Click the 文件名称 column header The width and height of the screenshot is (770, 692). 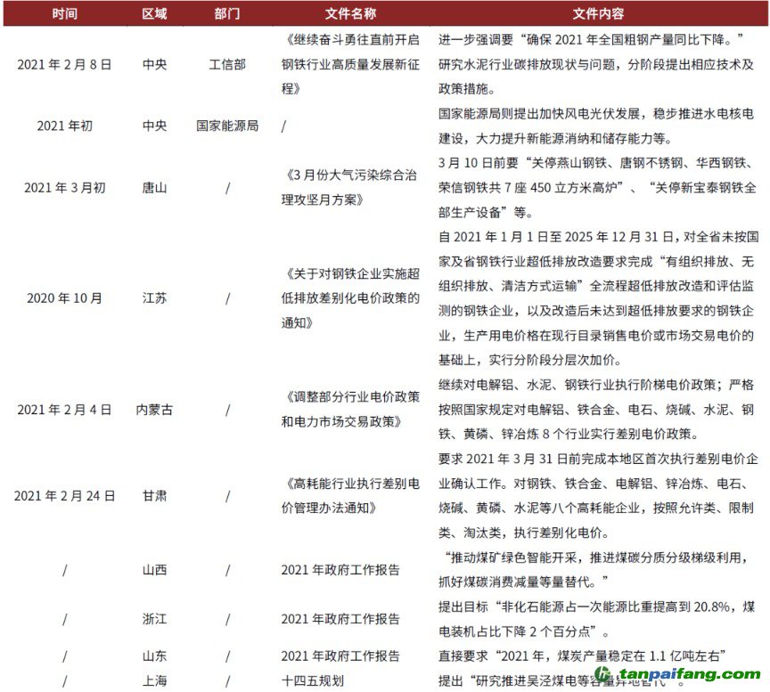coord(350,13)
